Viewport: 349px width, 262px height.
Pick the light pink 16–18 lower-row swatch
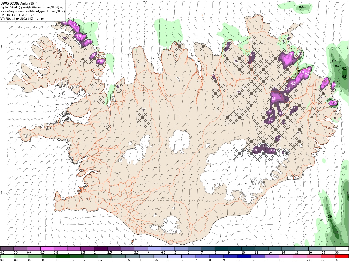(x=286, y=256)
